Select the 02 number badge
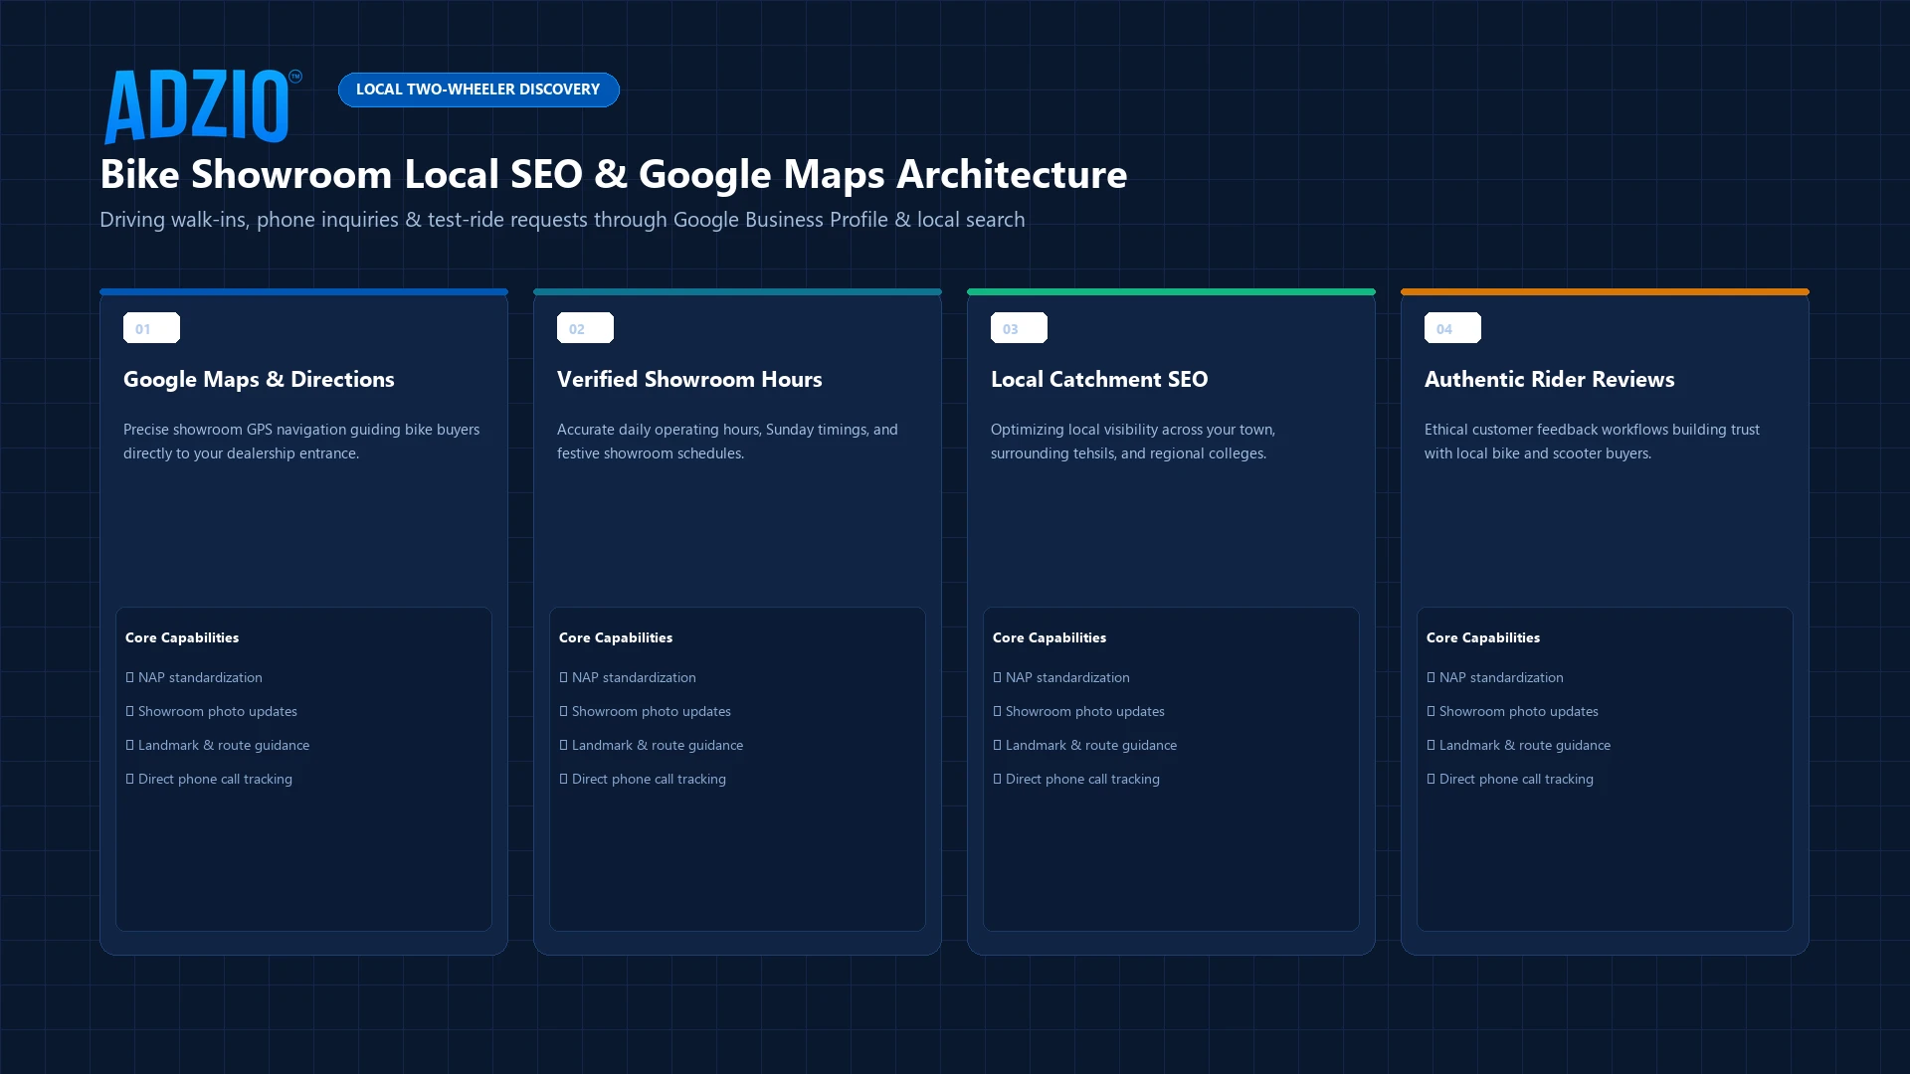This screenshot has height=1074, width=1910. point(585,328)
